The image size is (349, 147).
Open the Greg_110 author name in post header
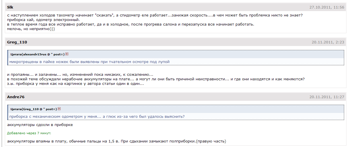[17, 42]
